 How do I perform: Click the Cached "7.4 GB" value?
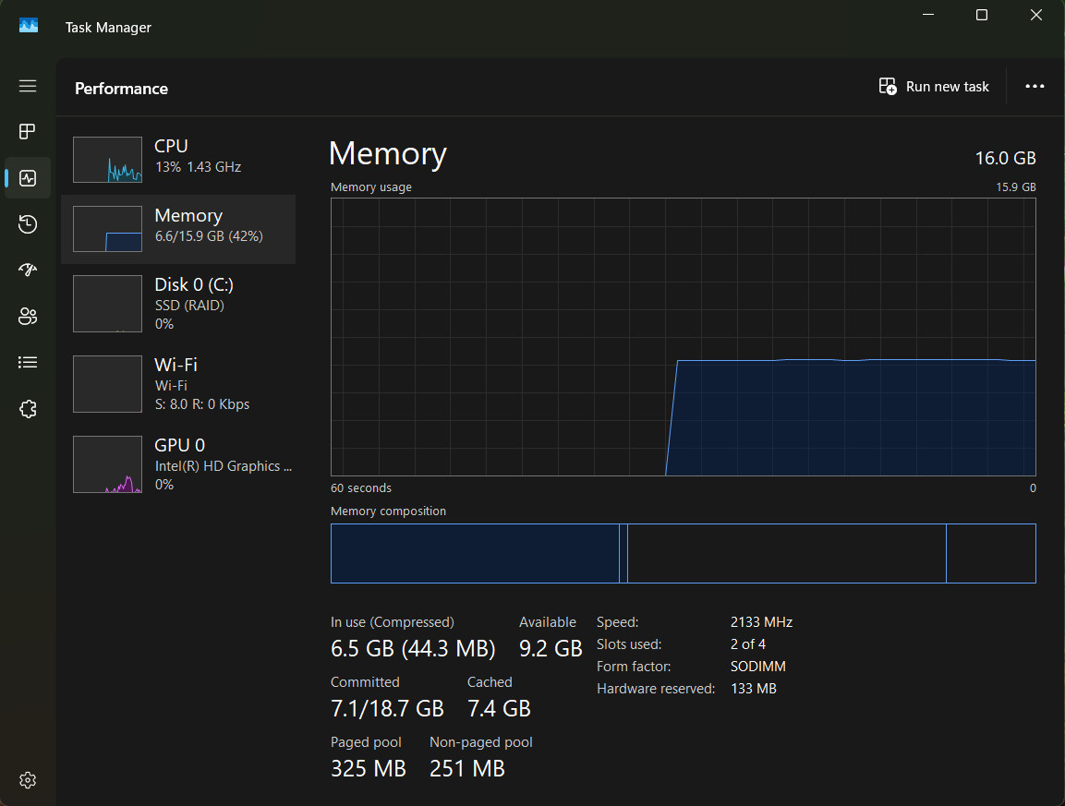(x=499, y=708)
